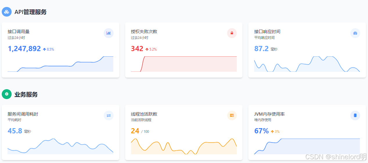Click the 接口响应时间 line chart
Screen dimensions: 368x163
307,64
